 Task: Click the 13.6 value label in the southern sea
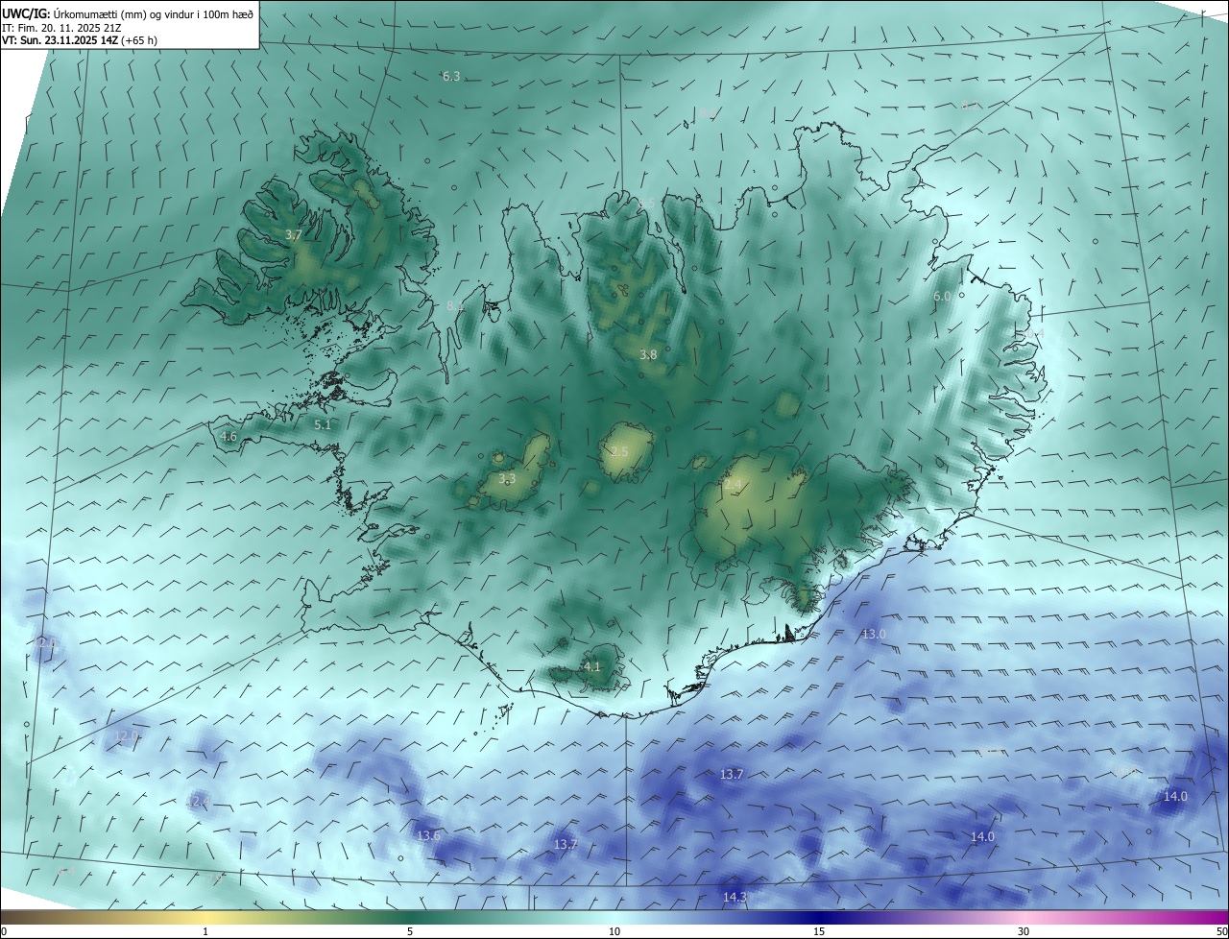coord(428,836)
